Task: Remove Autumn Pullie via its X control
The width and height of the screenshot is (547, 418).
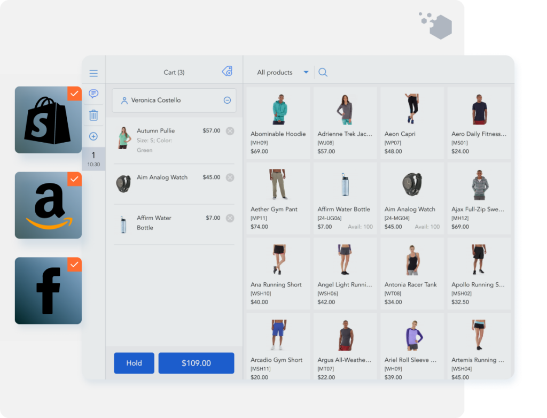Action: (230, 130)
